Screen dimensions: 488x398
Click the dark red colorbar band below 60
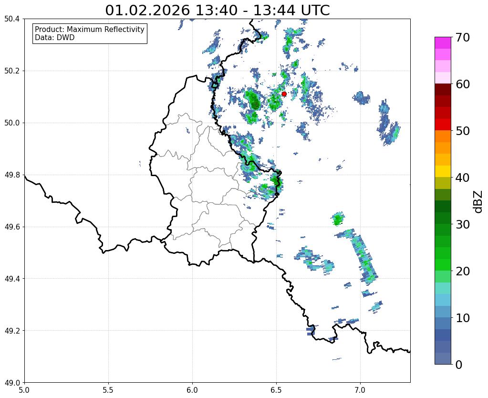(443, 89)
